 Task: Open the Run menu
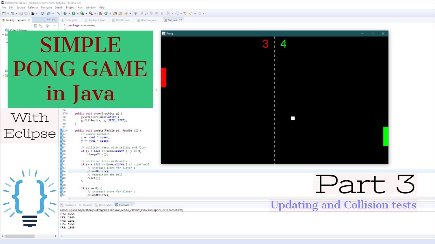pos(80,7)
